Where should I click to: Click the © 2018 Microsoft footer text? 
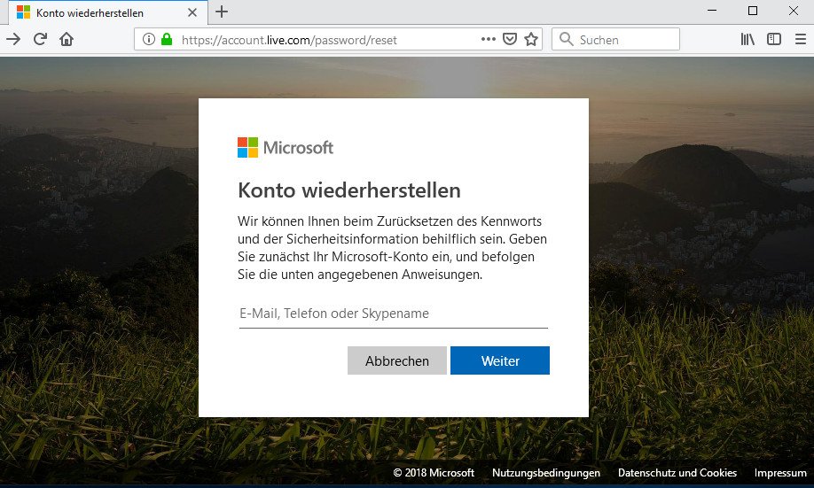pos(434,473)
